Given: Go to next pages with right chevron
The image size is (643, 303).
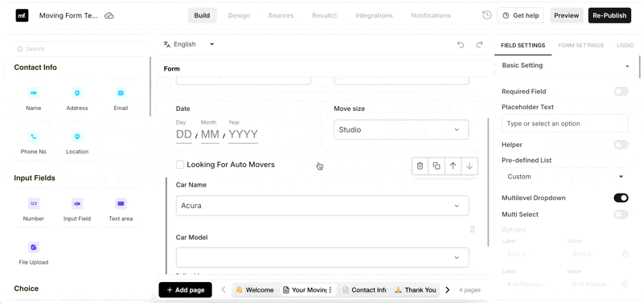Looking at the screenshot, I should click(448, 290).
